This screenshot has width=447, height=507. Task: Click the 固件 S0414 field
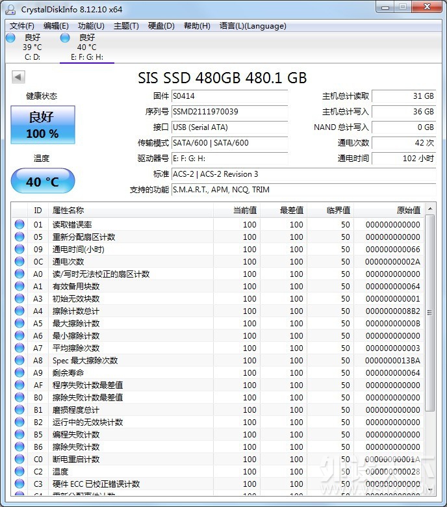tap(229, 96)
